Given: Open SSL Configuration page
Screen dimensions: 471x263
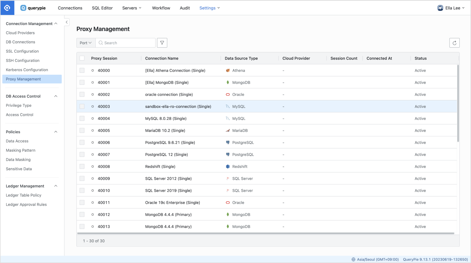Looking at the screenshot, I should [x=22, y=51].
